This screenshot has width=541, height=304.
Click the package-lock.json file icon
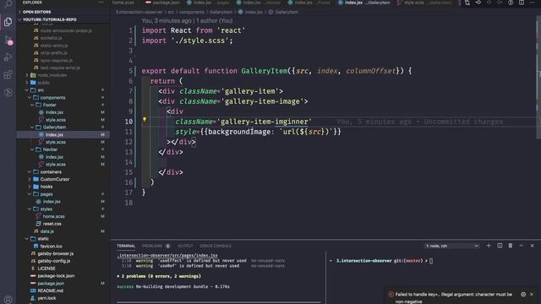(33, 276)
